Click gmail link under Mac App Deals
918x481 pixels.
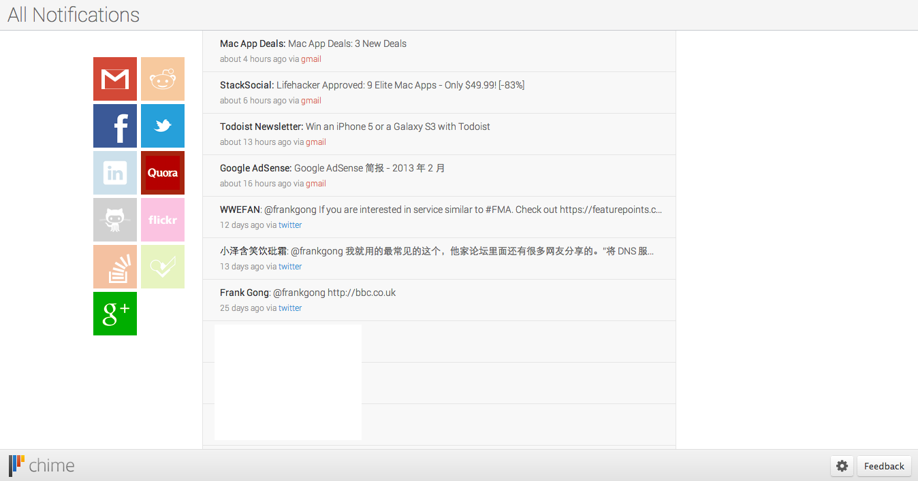tap(311, 59)
